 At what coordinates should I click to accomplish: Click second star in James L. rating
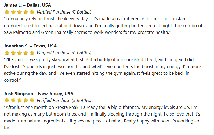(x=13, y=12)
